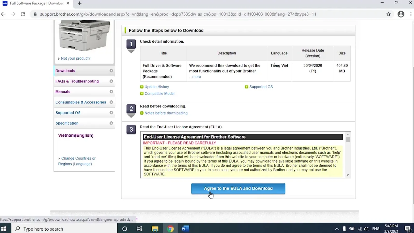Viewport: 414px width, 233px height.
Task: Close the Full Software Package tab
Action: 68,3
